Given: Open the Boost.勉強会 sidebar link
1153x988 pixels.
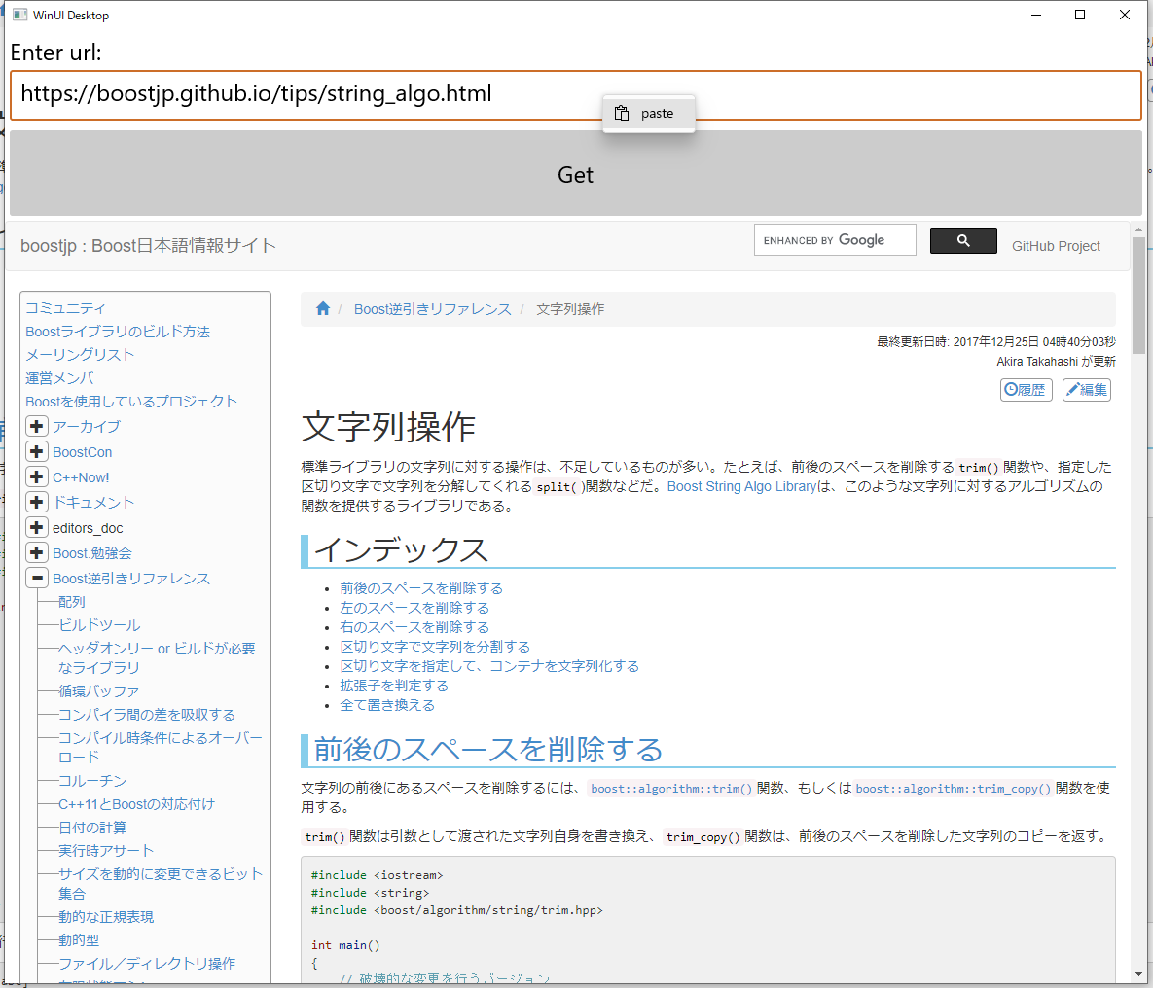Looking at the screenshot, I should click(x=91, y=552).
